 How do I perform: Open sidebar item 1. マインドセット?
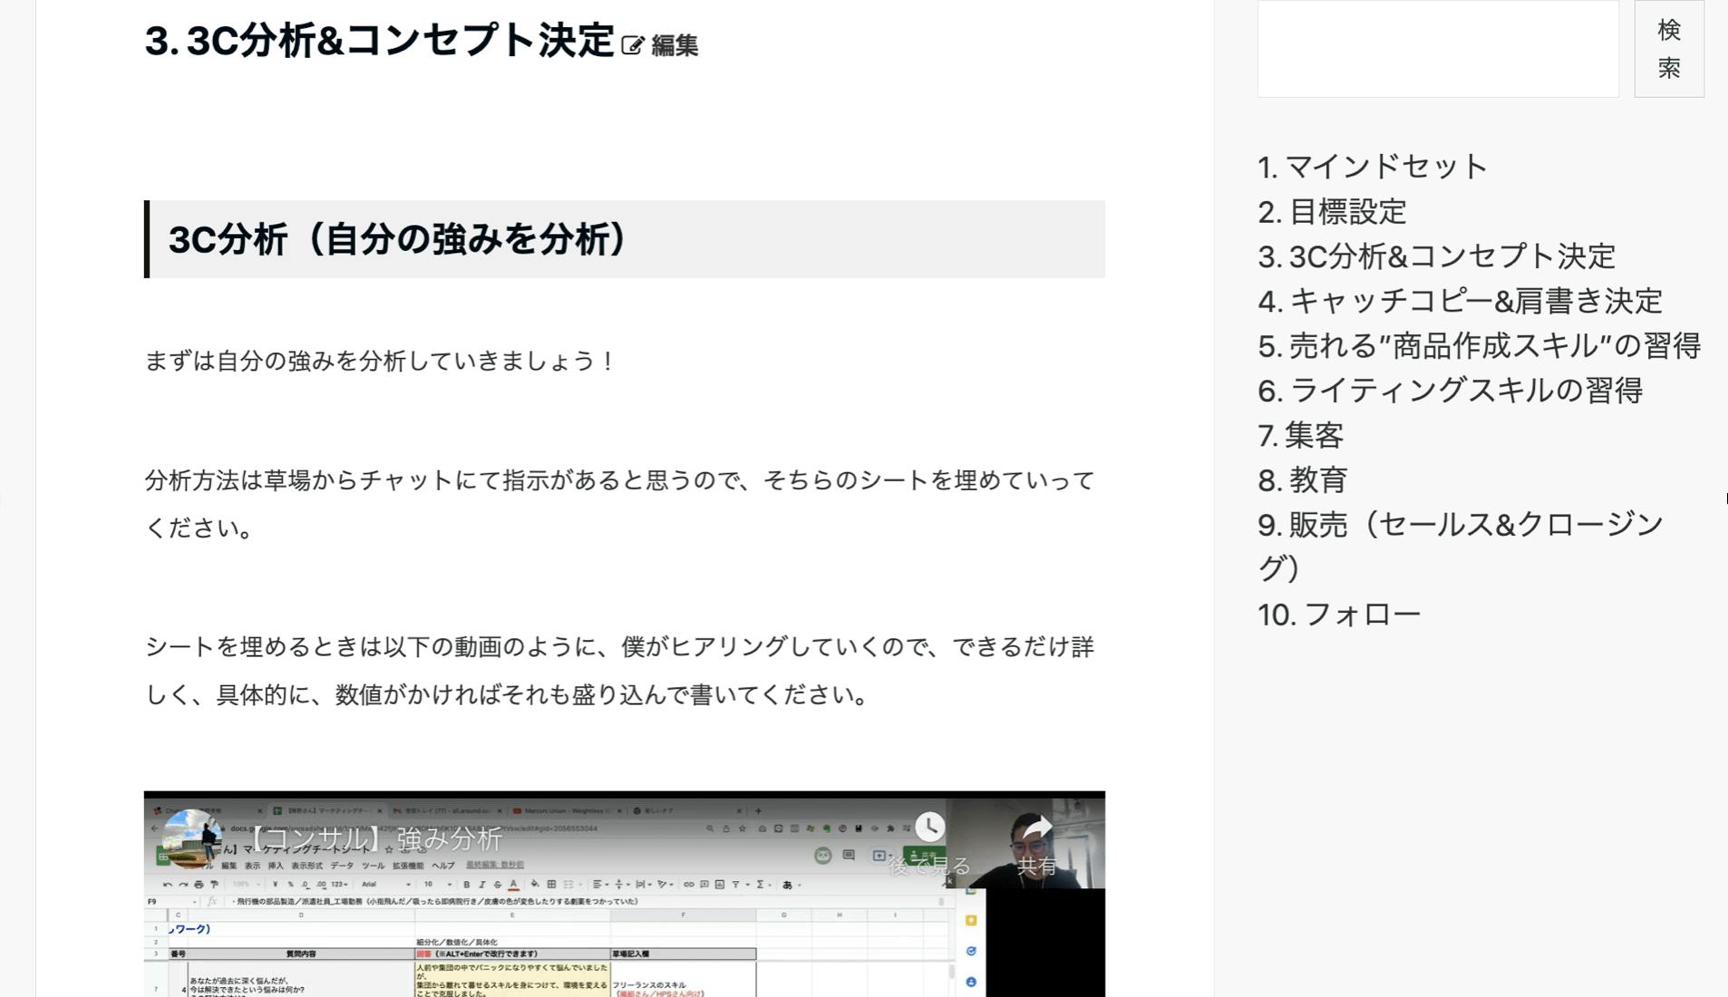click(x=1372, y=167)
